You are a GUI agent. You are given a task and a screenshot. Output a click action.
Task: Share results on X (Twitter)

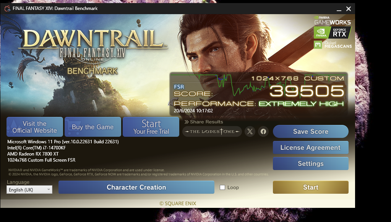click(250, 131)
